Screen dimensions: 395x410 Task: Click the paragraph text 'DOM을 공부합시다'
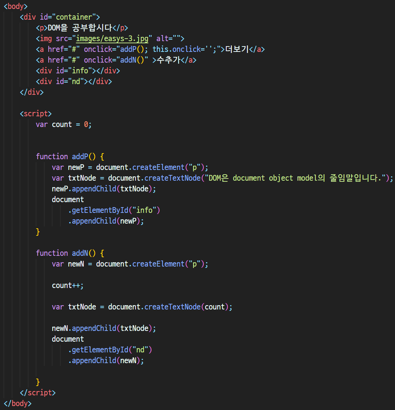80,28
